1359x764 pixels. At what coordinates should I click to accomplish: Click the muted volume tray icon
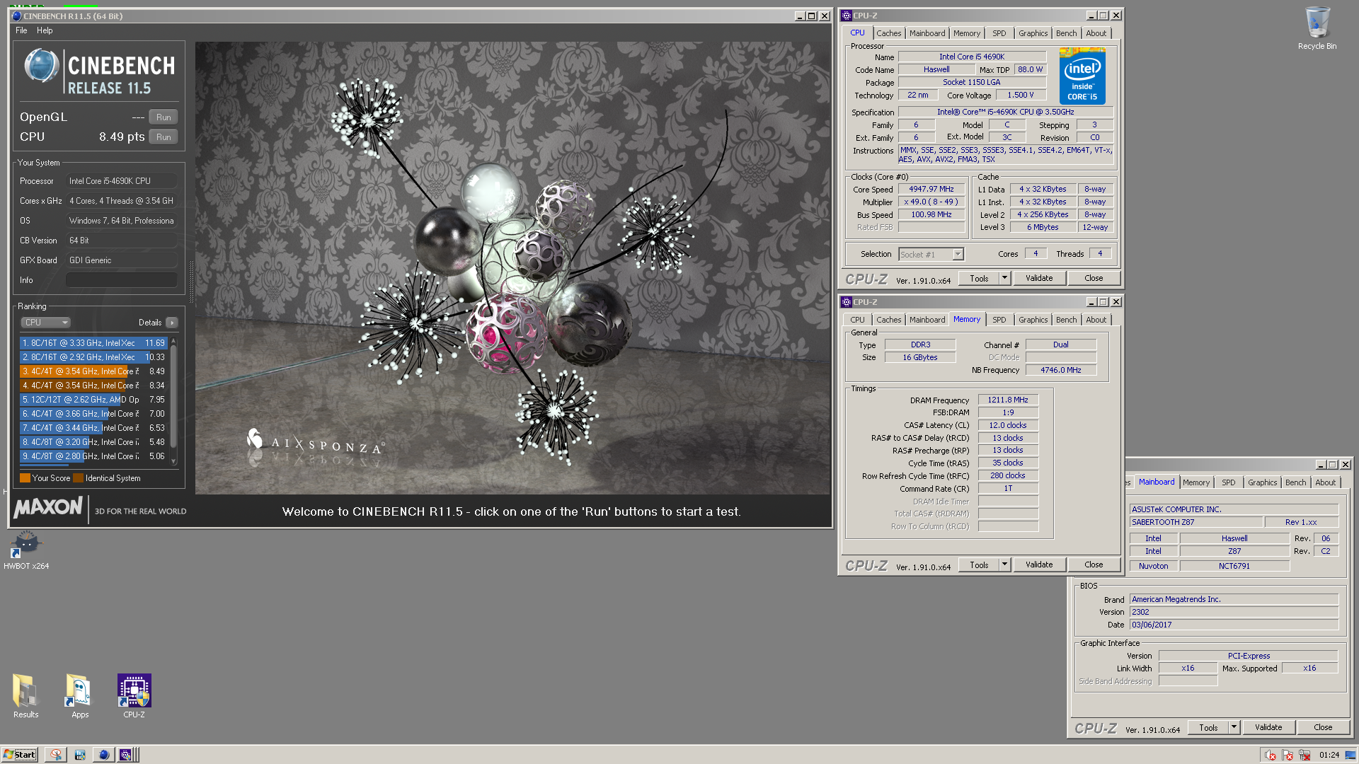1271,756
